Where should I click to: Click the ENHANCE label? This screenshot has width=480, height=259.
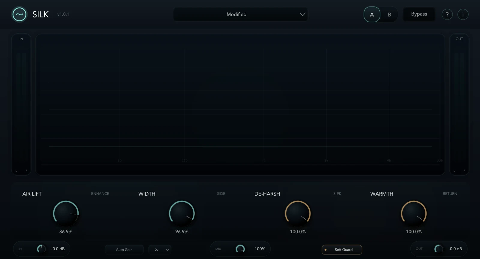(100, 194)
